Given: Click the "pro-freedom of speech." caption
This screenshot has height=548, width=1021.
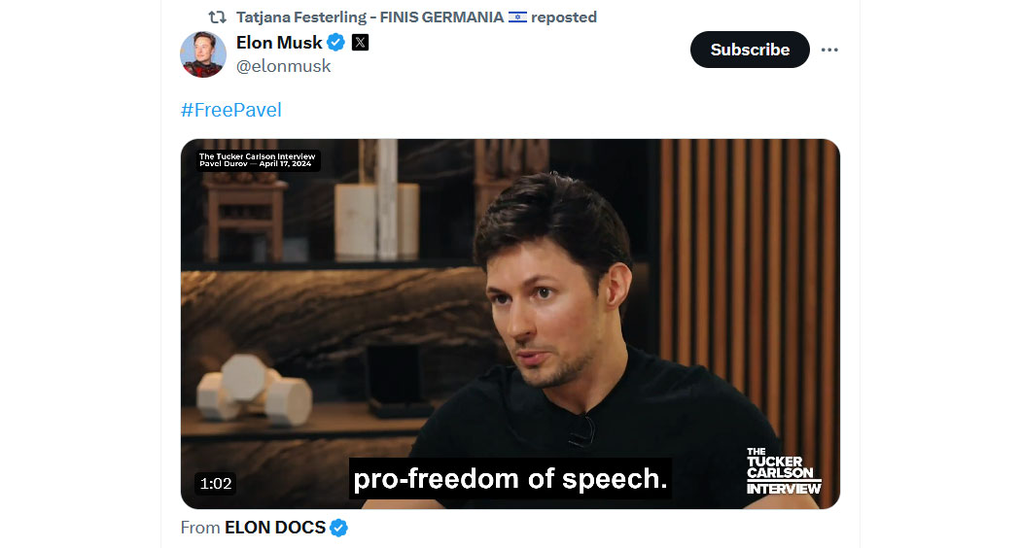Looking at the screenshot, I should pos(510,478).
